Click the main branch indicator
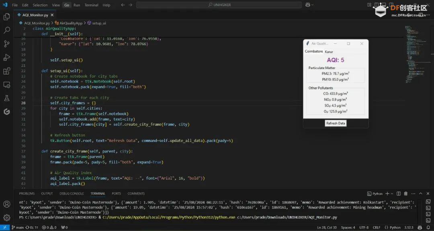 tap(17, 227)
